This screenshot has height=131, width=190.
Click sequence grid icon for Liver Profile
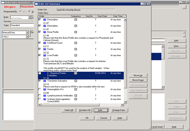coord(76,56)
